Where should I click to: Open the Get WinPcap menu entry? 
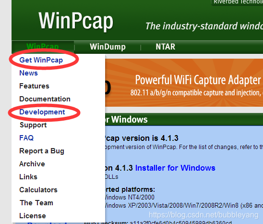41,60
